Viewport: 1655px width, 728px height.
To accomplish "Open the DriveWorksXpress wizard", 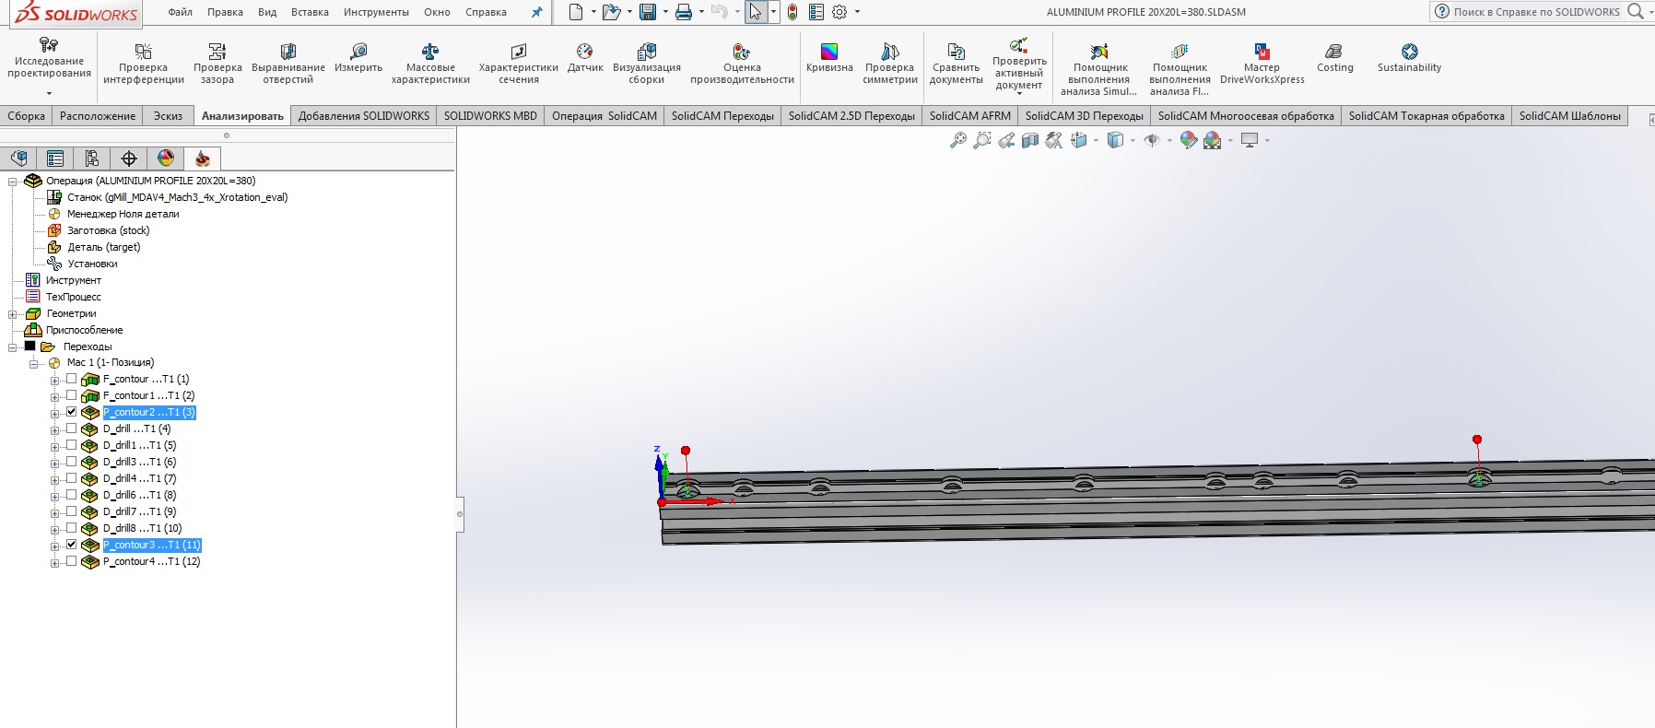I will point(1262,63).
